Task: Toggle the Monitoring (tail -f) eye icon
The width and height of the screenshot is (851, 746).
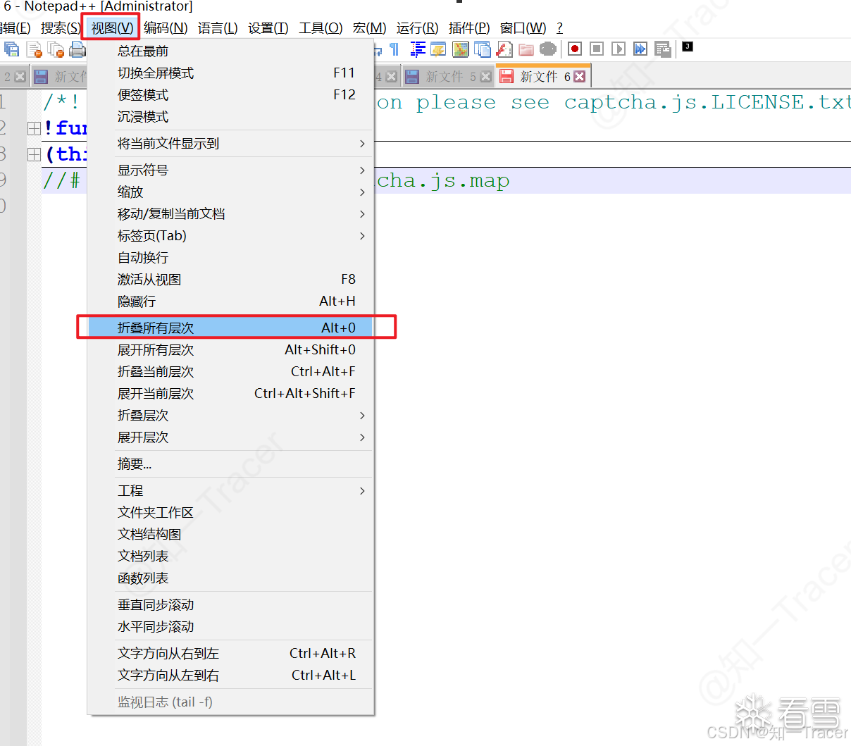Action: coord(548,49)
